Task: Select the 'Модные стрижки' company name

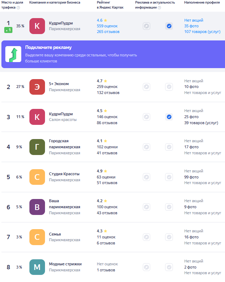Action: [x=65, y=264]
